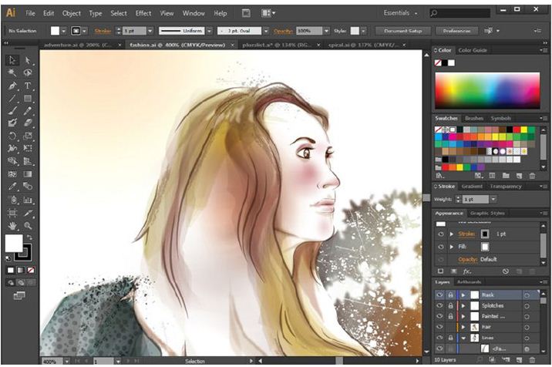Image resolution: width=552 pixels, height=367 pixels.
Task: Expand the Splotches layer
Action: [x=463, y=306]
